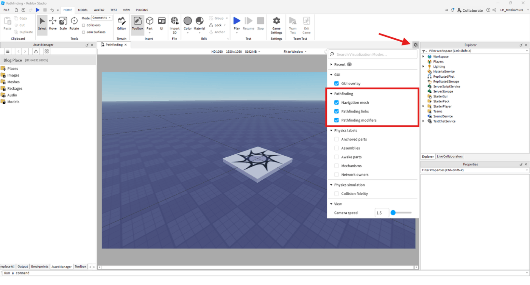Uncheck Pathfinding links
The width and height of the screenshot is (530, 285).
point(337,111)
